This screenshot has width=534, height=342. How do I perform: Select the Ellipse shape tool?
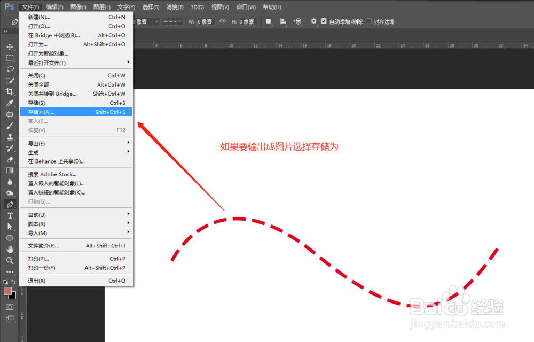(x=10, y=238)
